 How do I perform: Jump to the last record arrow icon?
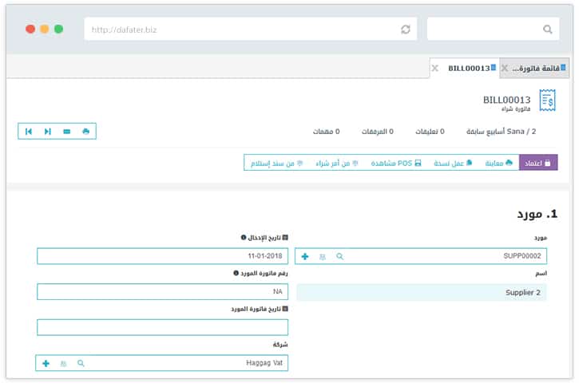[x=48, y=131]
